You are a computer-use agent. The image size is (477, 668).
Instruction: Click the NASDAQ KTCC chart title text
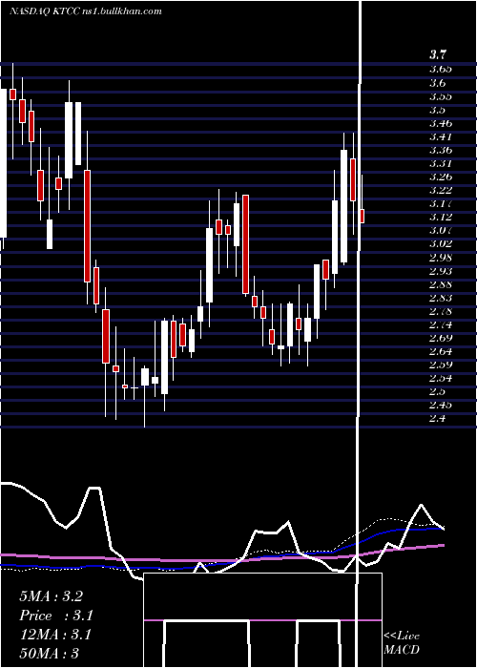(85, 11)
